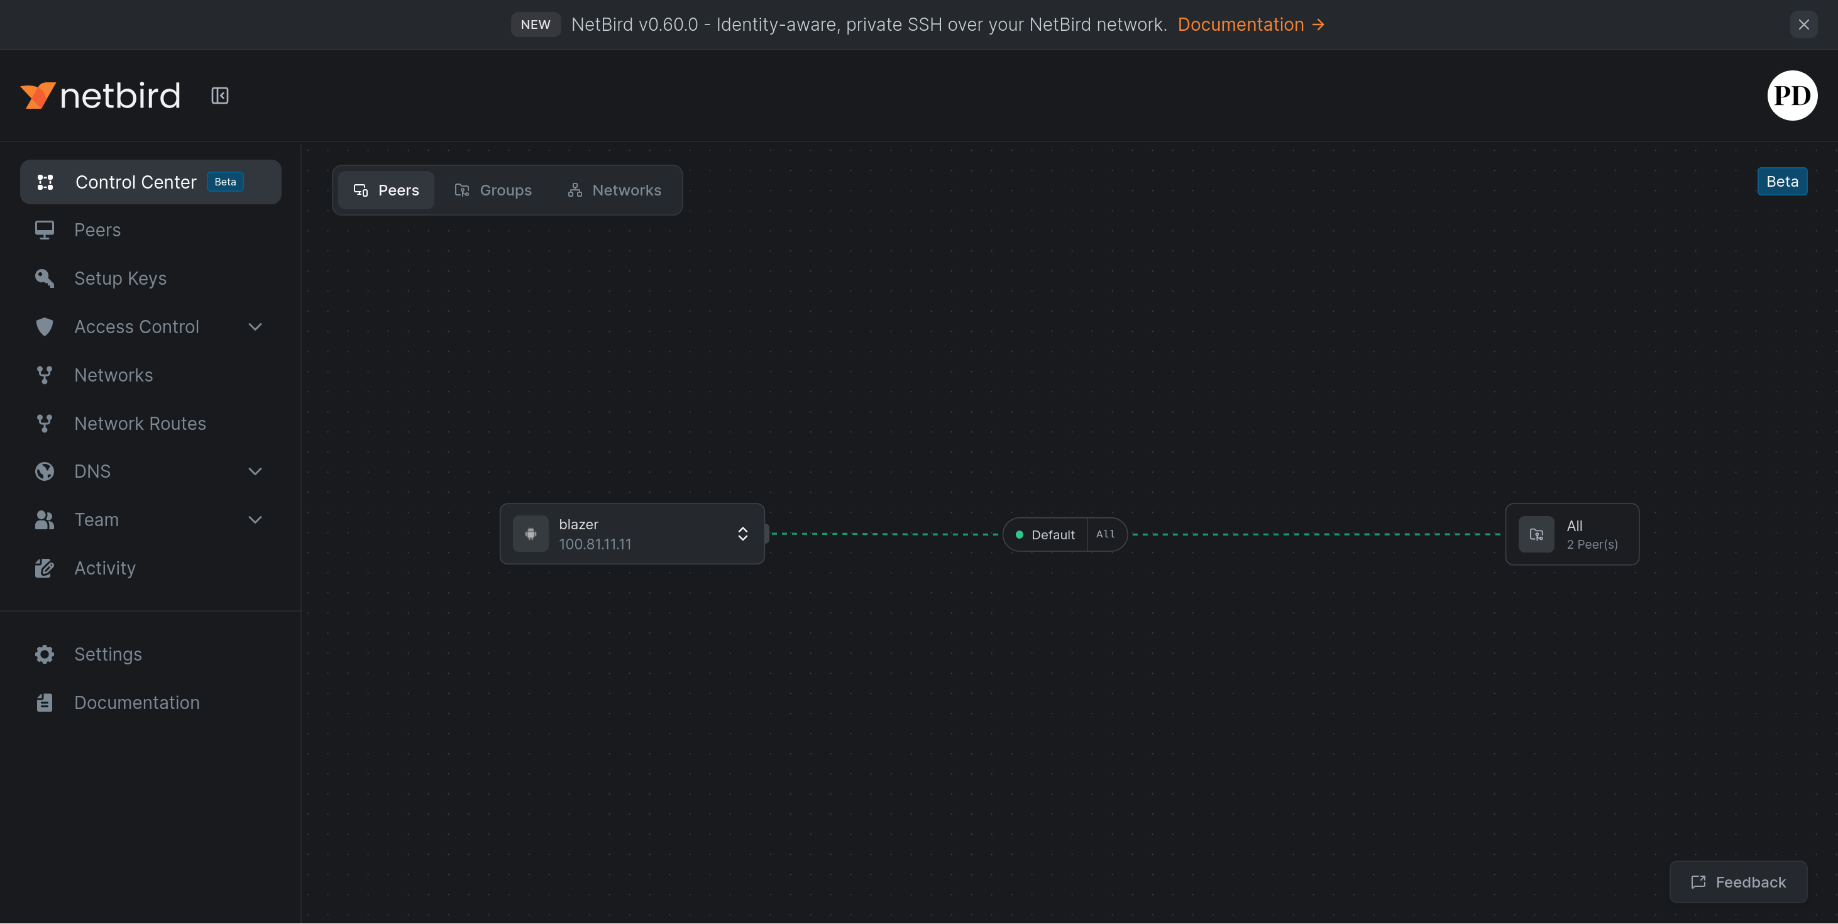
Task: Expand the Team submenu chevron
Action: (x=255, y=520)
